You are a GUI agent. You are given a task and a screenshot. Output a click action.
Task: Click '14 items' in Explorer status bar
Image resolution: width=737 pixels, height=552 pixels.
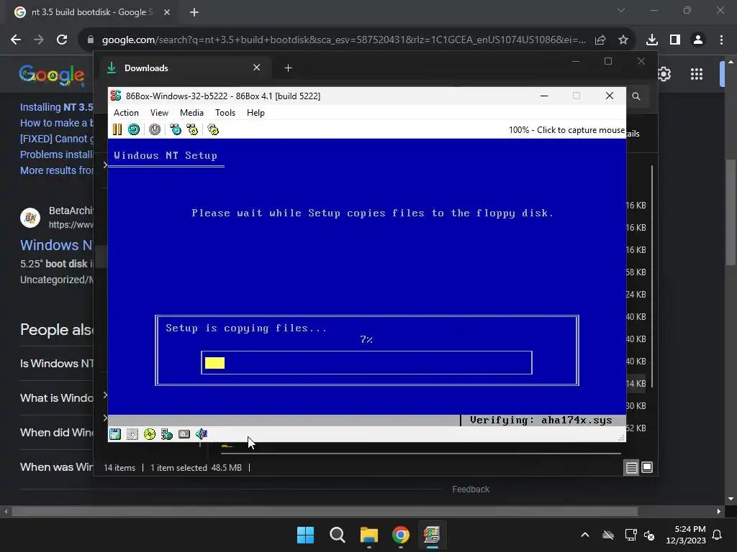[119, 467]
